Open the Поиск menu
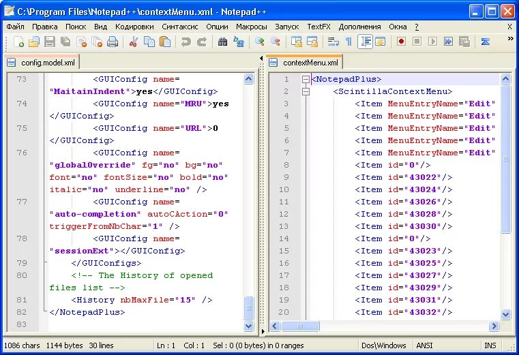This screenshot has width=519, height=355. point(76,27)
